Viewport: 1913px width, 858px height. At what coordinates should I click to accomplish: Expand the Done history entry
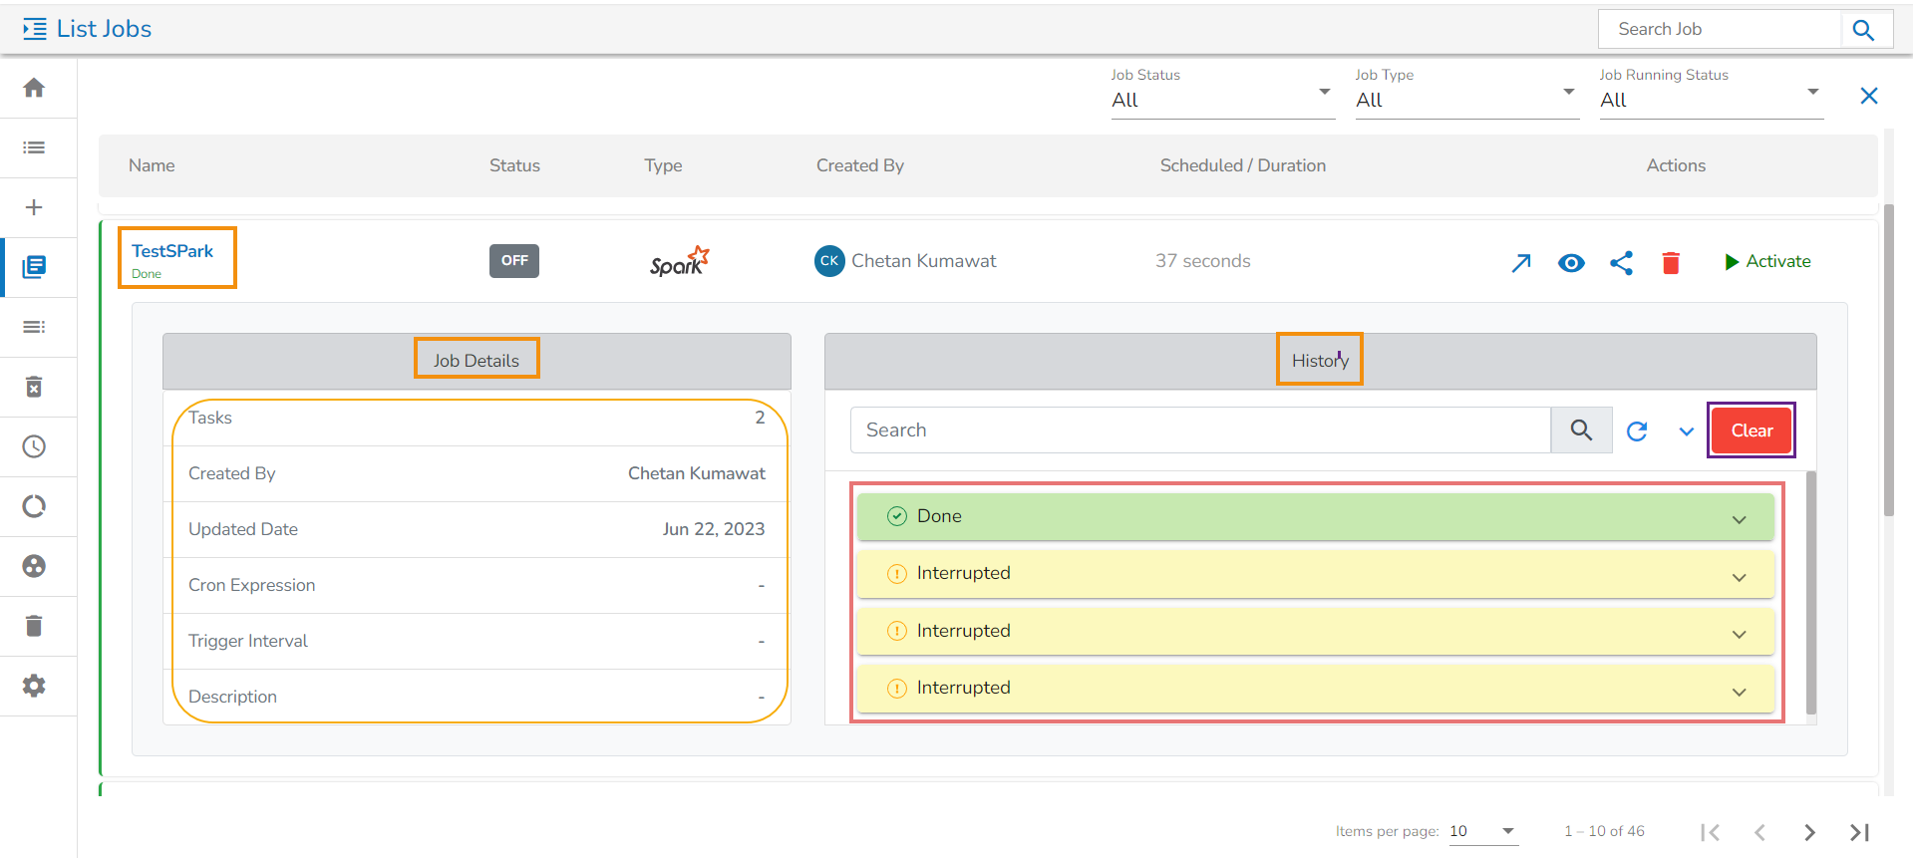[1739, 519]
